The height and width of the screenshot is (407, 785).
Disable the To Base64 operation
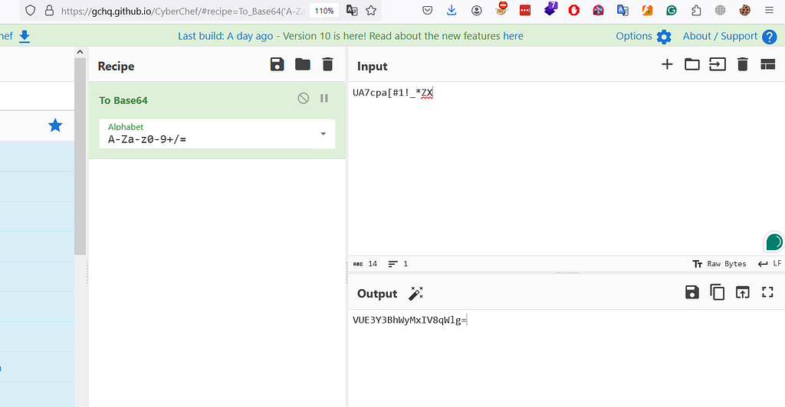304,99
